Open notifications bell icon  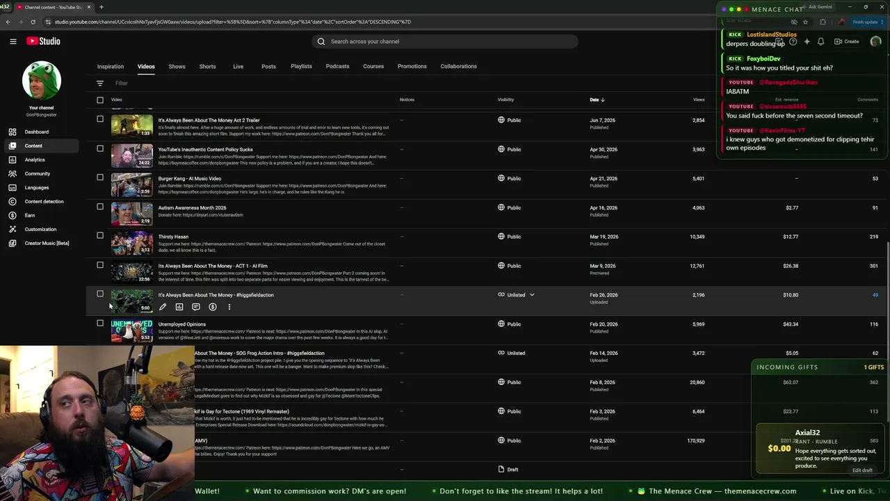(x=820, y=41)
